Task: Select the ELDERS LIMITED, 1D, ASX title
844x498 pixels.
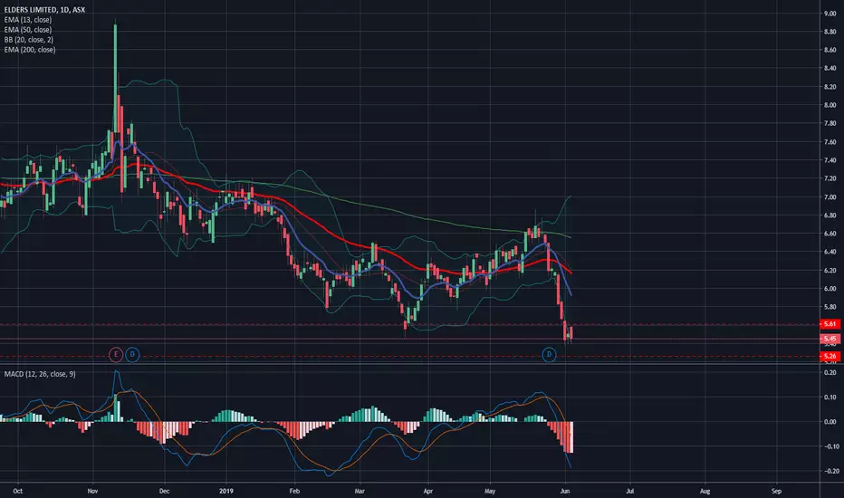Action: click(44, 10)
